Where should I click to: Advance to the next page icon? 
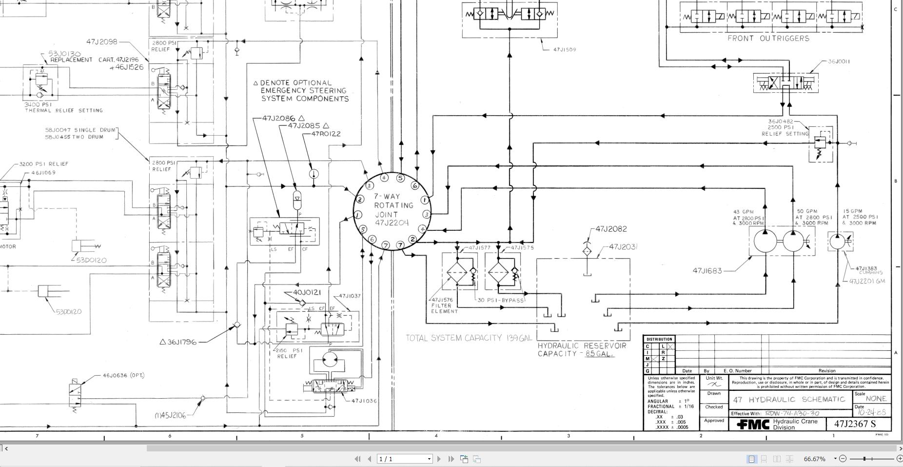439,459
